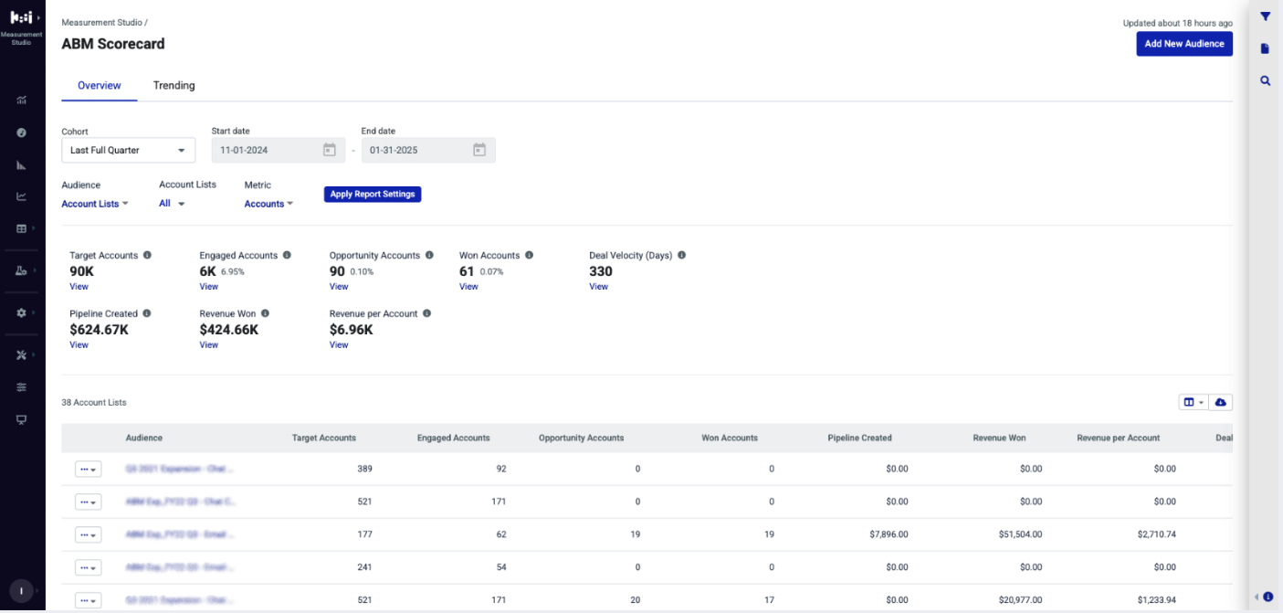This screenshot has height=613, width=1283.
Task: Click the info icon next to Opportunity Accounts
Action: tap(429, 256)
